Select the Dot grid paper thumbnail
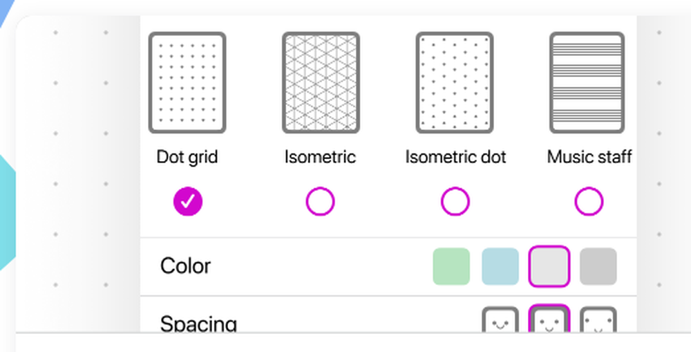Image resolution: width=691 pixels, height=352 pixels. click(x=187, y=82)
